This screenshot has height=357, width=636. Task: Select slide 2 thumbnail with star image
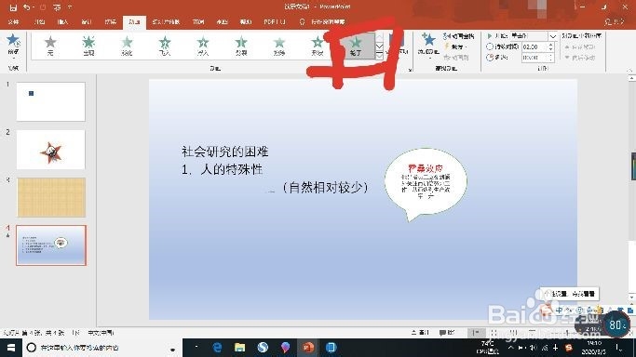click(x=50, y=150)
